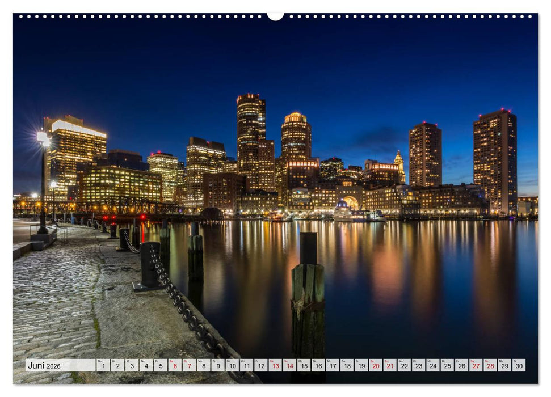The image size is (551, 397).
Task: Select date 7 marked in red
Action: pos(189,367)
